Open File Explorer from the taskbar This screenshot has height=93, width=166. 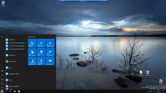tap(19, 91)
